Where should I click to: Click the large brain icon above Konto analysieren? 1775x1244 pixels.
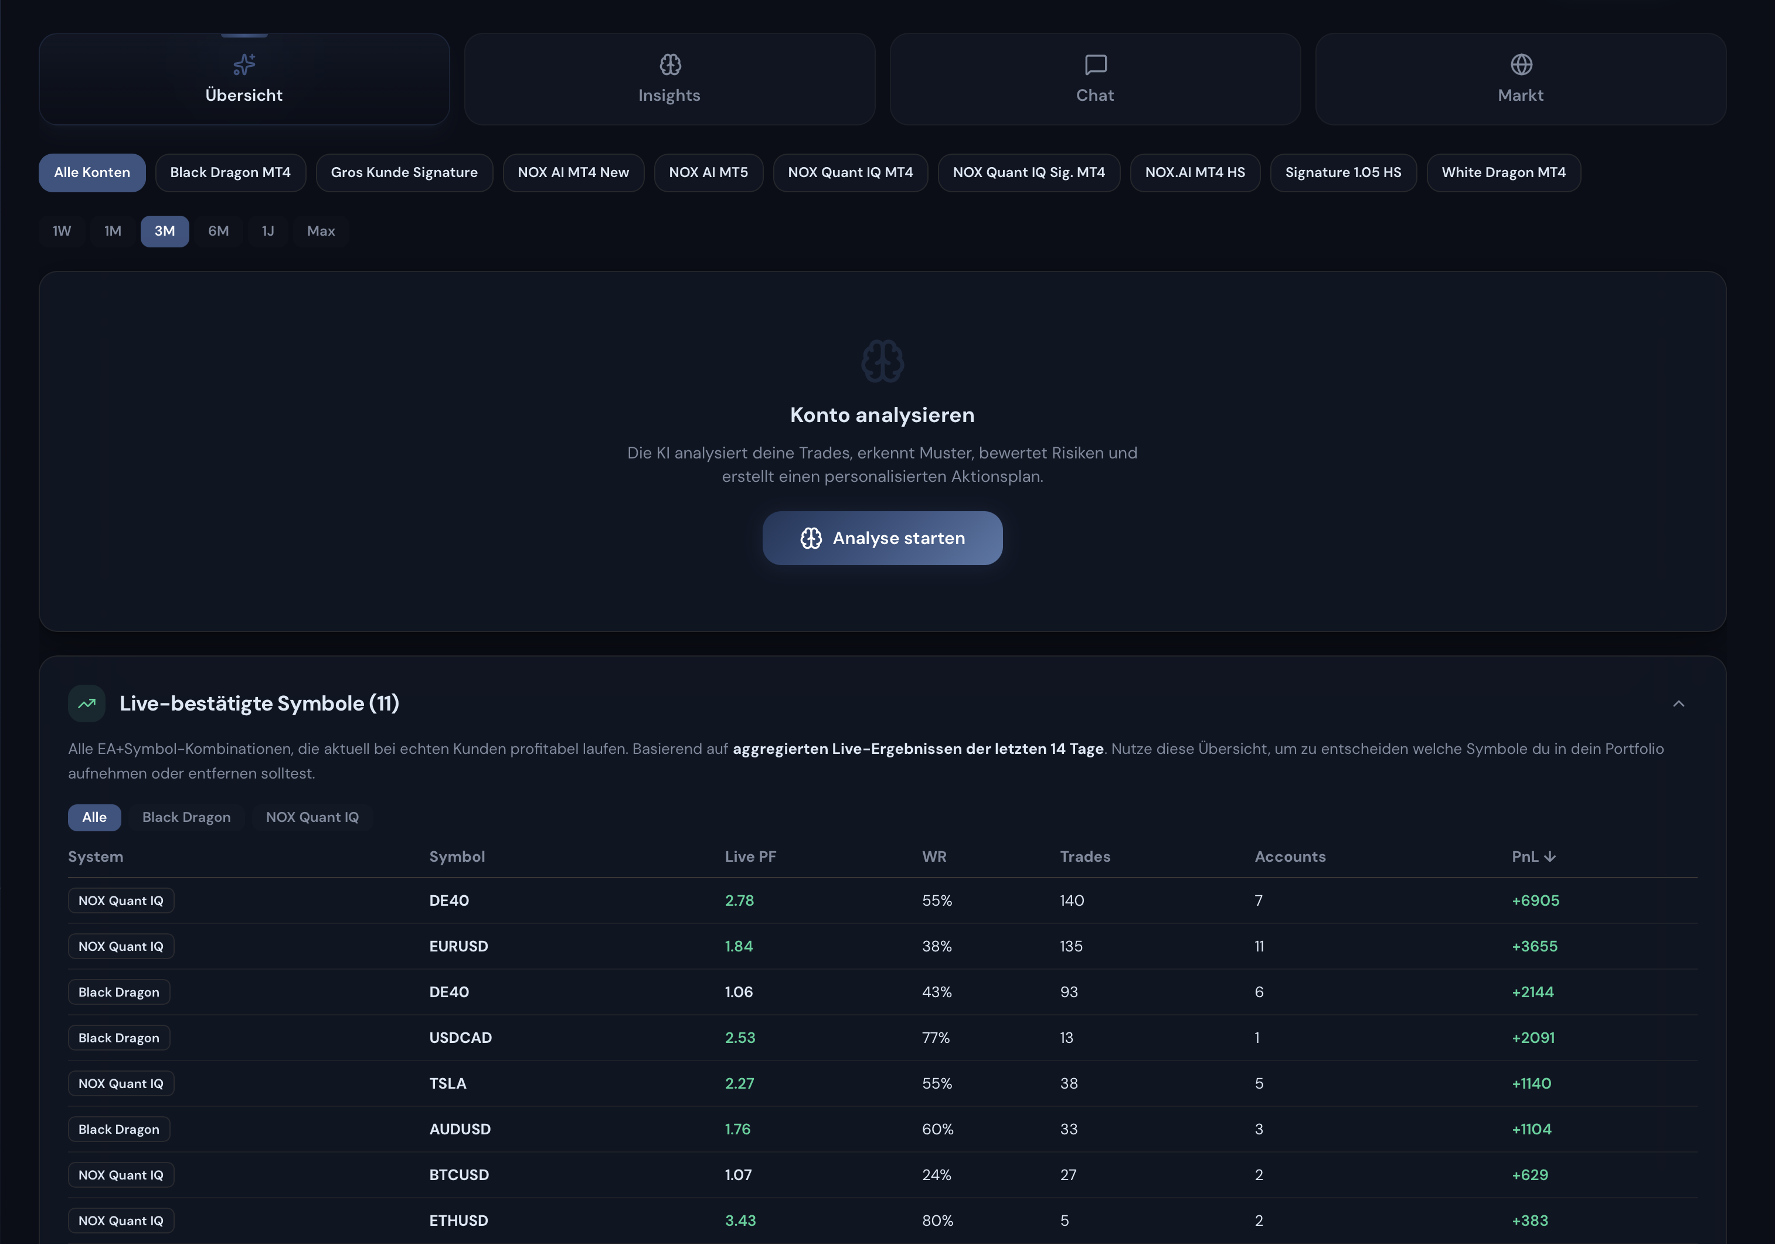tap(882, 361)
